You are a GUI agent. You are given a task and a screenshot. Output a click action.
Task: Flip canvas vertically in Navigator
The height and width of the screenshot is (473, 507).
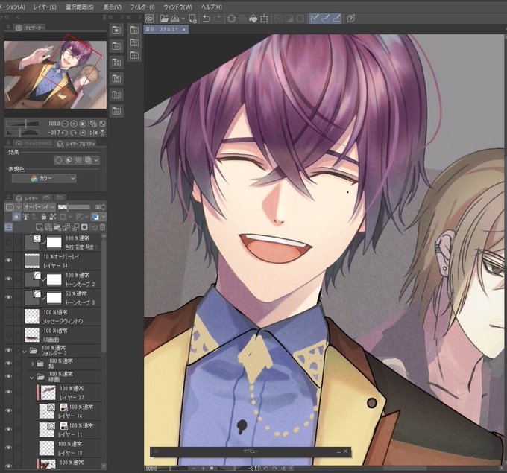(x=102, y=133)
